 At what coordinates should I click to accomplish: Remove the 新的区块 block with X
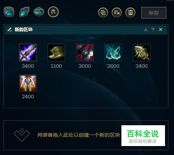(x=161, y=29)
